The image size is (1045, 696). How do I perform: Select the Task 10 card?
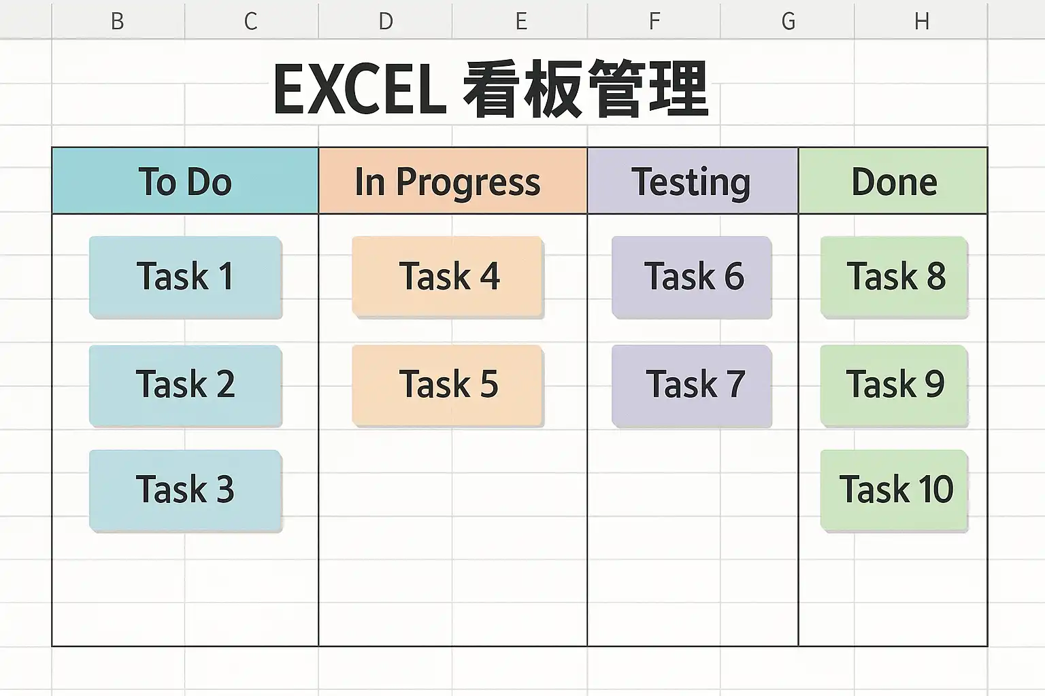[x=894, y=489]
